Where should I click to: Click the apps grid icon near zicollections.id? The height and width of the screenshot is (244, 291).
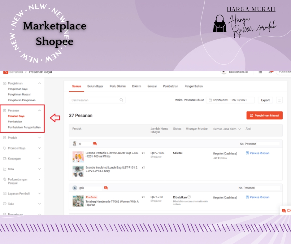pos(260,72)
